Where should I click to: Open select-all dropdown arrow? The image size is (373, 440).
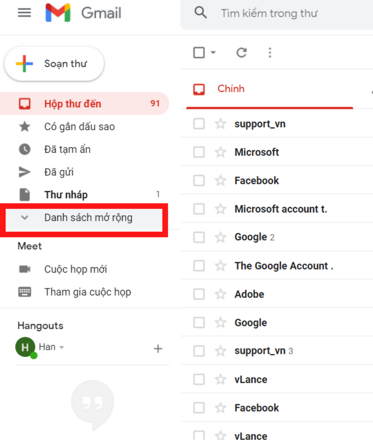click(213, 52)
